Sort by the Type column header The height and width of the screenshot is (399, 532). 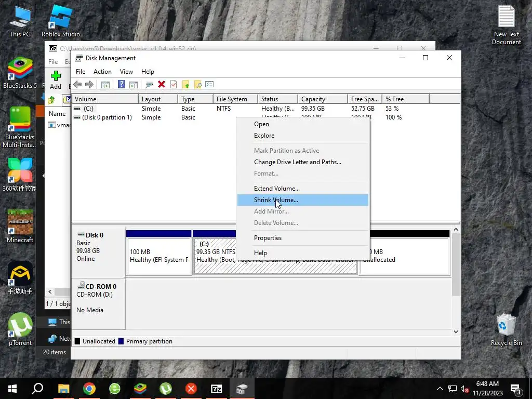[196, 99]
